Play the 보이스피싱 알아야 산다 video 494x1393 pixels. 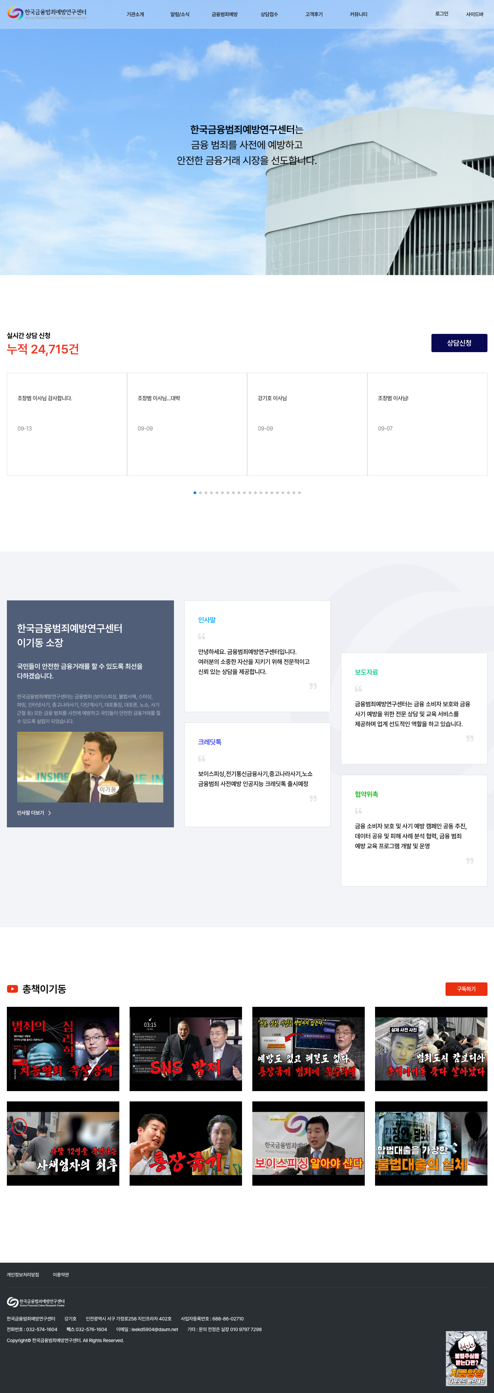pos(309,1143)
